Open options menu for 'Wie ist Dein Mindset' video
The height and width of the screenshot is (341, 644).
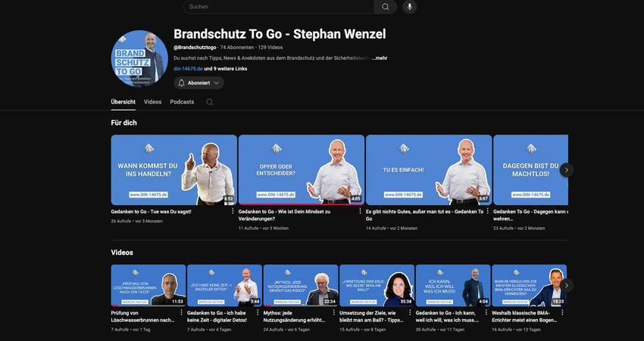tap(360, 211)
